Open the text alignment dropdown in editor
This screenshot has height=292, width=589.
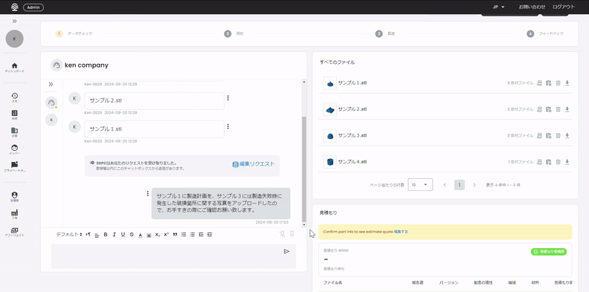click(x=97, y=235)
